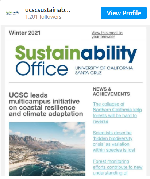Viewport: 150px width, 179px height.
Task: Open the Forest monitoring efforts article link
Action: pos(118,167)
